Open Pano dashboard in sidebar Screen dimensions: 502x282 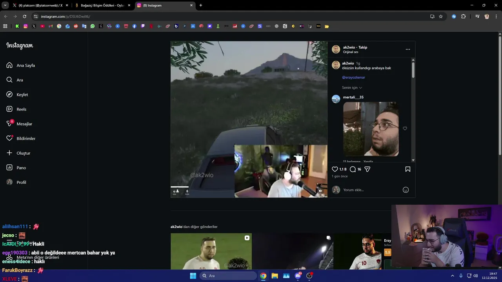[16, 168]
